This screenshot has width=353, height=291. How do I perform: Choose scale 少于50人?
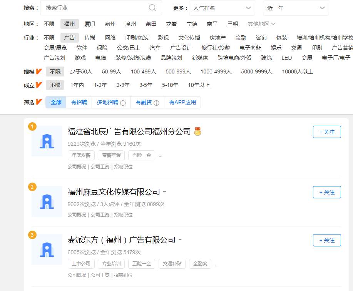(x=81, y=72)
